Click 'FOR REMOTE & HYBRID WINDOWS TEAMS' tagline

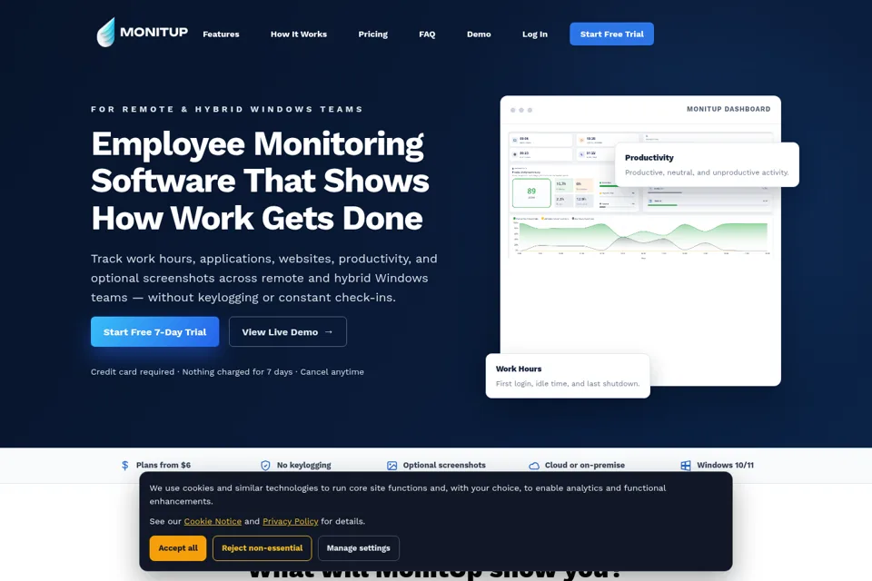(x=227, y=109)
